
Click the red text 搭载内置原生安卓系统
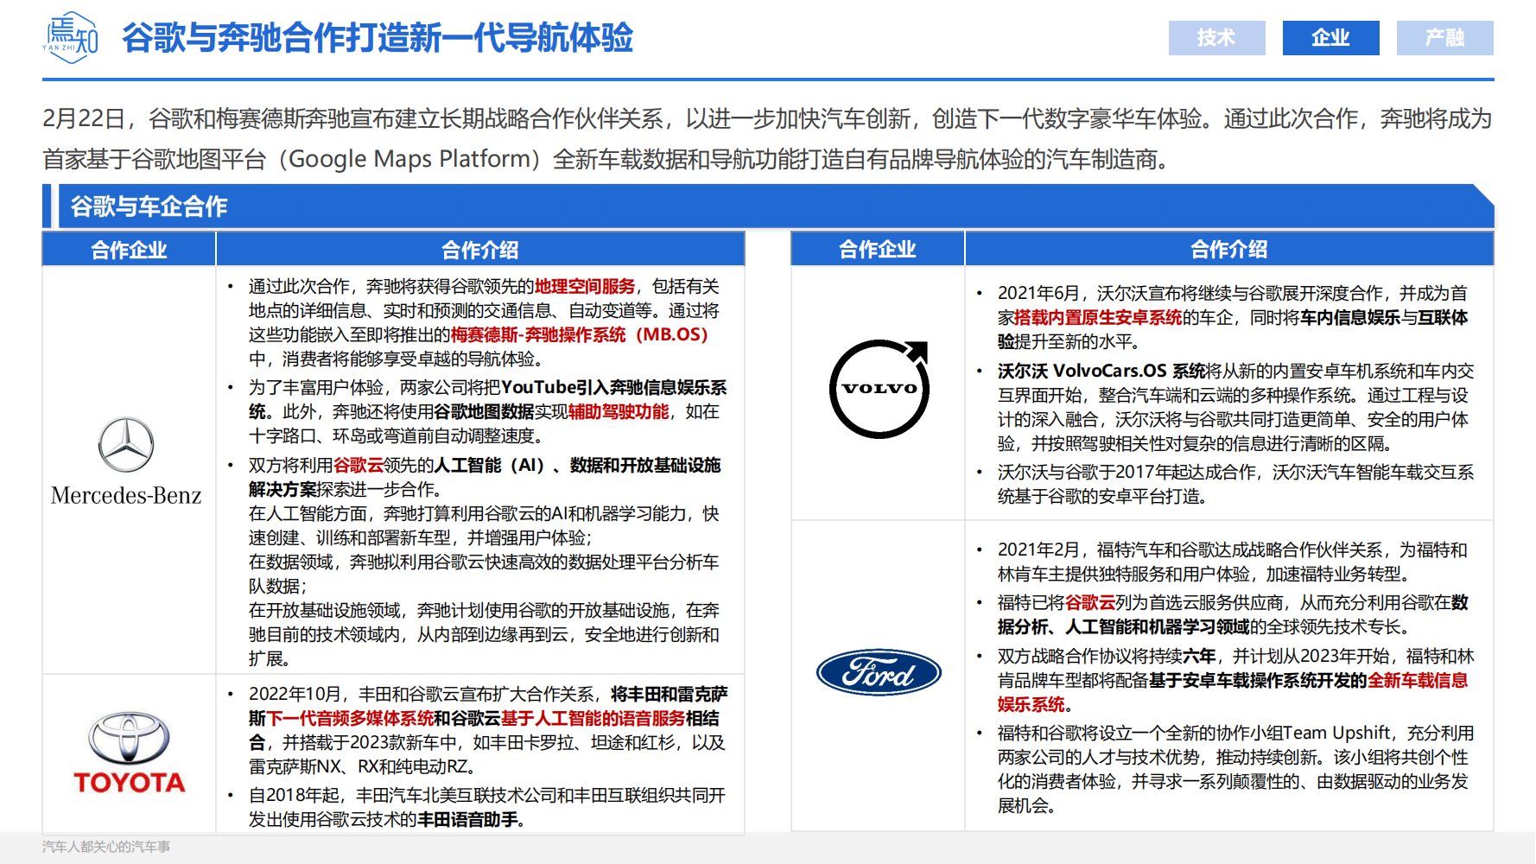coord(1098,317)
